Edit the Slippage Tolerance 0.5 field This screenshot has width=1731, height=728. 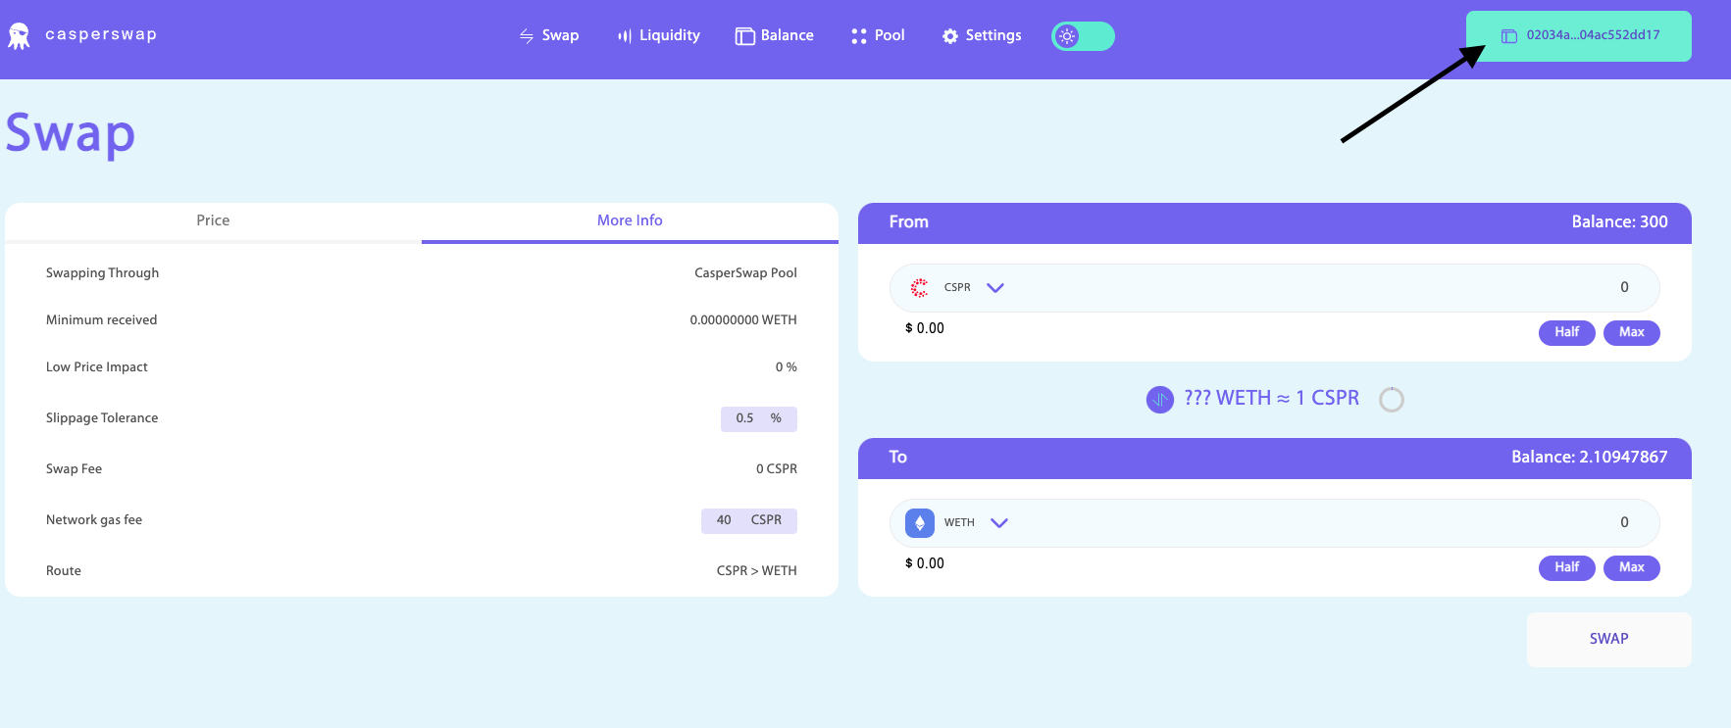click(x=759, y=419)
